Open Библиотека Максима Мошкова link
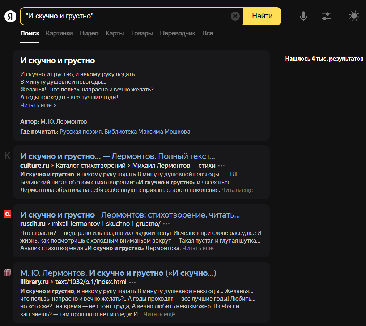 (x=147, y=132)
